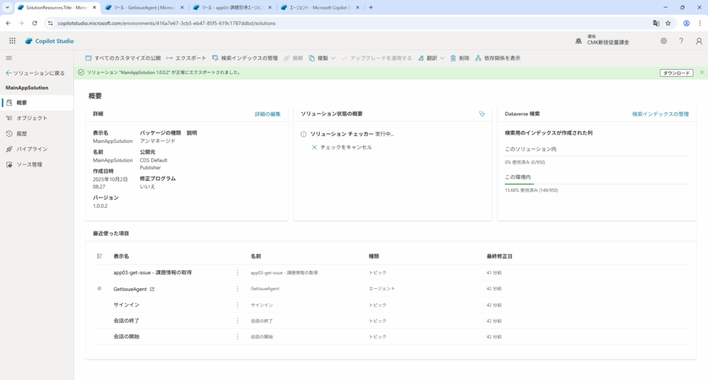The height and width of the screenshot is (380, 708).
Task: Click the solution checker stethoscope icon
Action: point(482,114)
